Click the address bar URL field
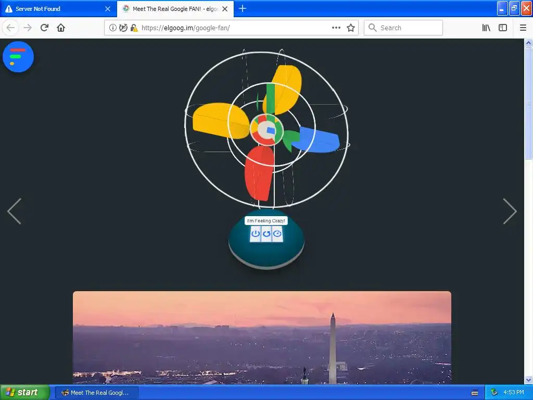 point(231,28)
